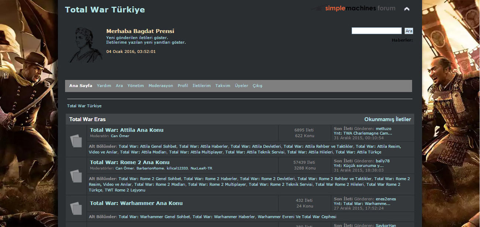Screen dimensions: 480x227
Task: Open Total War: Rome 2 Ana Konu board
Action: click(x=130, y=162)
